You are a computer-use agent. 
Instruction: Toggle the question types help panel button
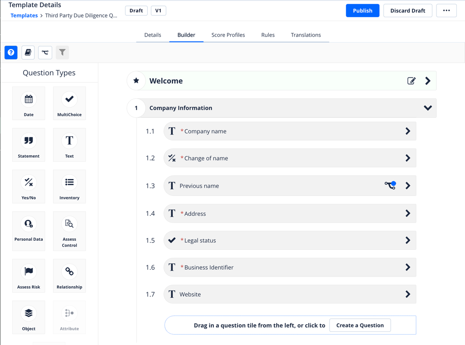[11, 53]
